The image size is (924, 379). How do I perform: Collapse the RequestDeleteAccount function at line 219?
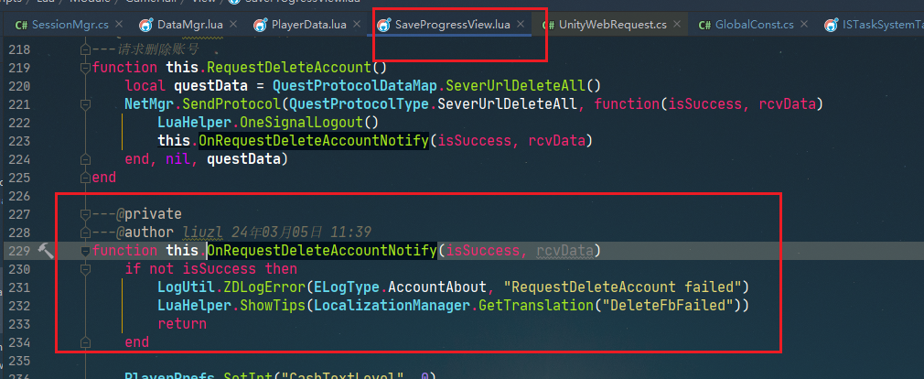(85, 68)
